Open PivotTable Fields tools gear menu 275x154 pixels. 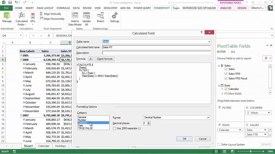point(267,58)
